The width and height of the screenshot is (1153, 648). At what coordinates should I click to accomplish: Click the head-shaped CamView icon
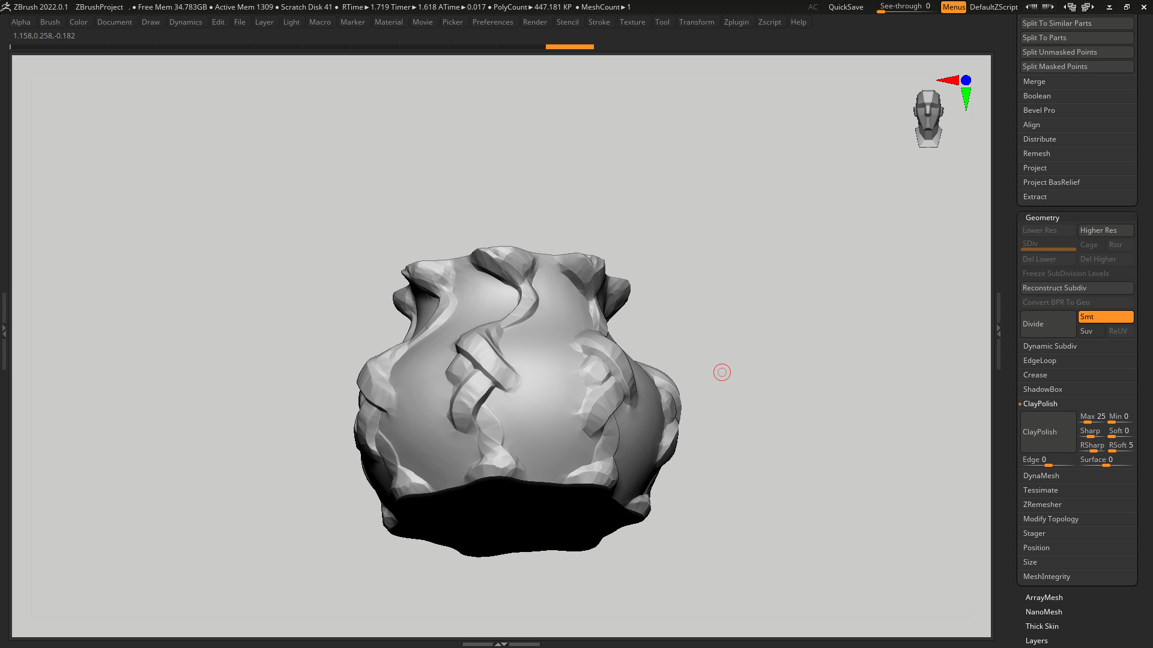pos(928,118)
